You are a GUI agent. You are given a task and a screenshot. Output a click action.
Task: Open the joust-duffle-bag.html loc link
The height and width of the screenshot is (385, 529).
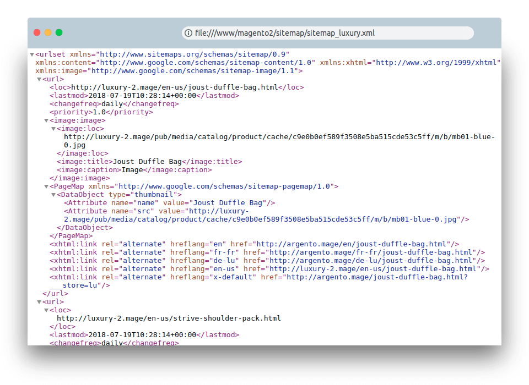165,87
